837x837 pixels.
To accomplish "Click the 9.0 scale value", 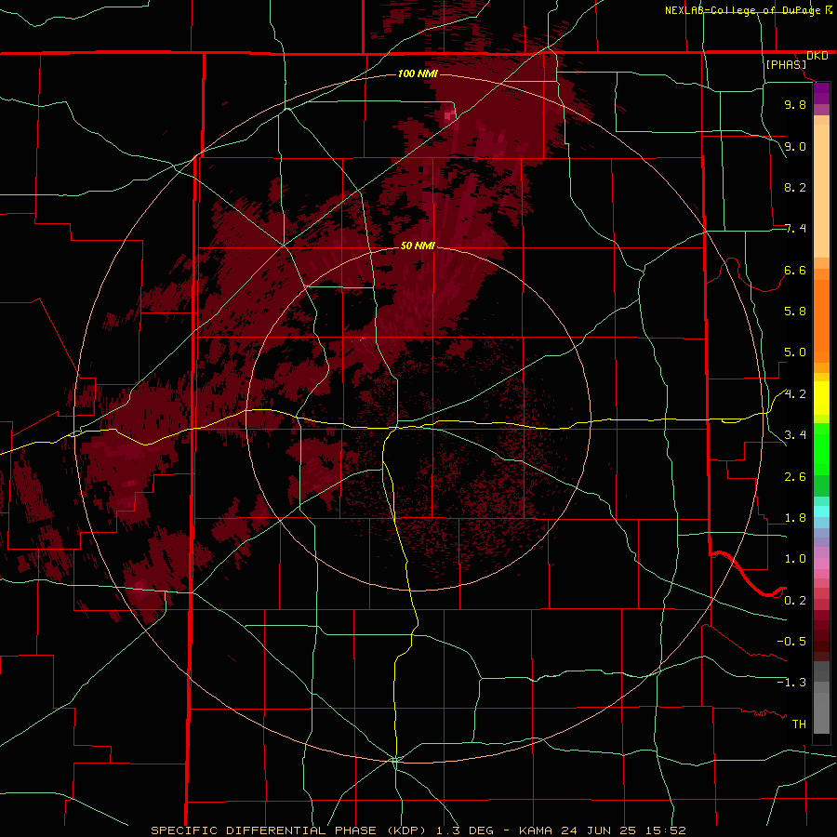I will coord(795,146).
